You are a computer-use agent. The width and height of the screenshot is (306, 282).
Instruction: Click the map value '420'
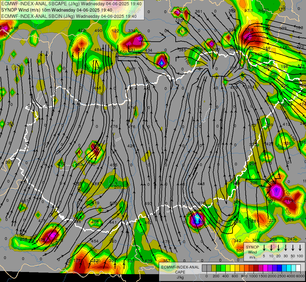click(82, 30)
